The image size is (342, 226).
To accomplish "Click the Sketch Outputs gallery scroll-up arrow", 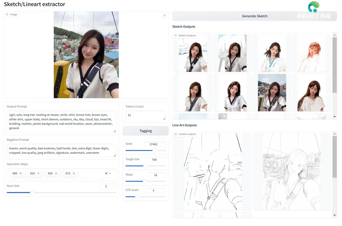I will click(335, 35).
